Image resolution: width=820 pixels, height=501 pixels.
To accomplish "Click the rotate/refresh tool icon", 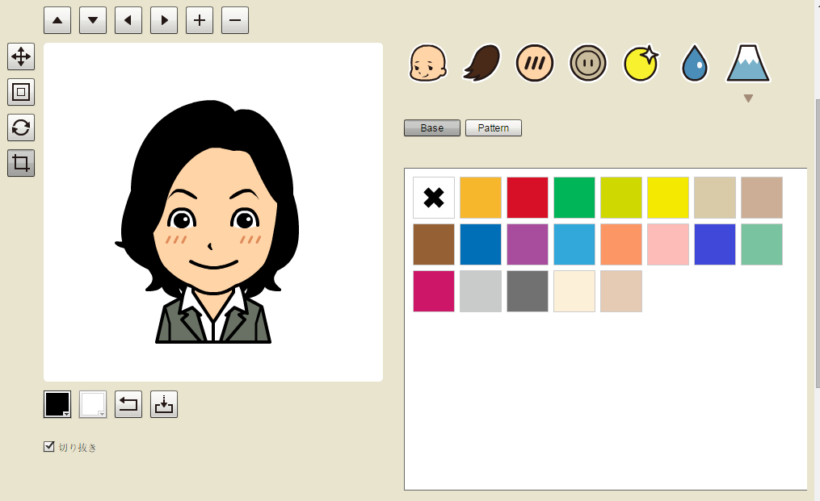I will point(21,127).
